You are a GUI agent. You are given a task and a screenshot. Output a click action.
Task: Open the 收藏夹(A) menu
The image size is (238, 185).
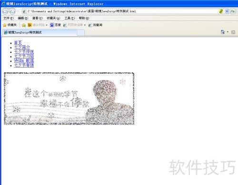(x=53, y=18)
